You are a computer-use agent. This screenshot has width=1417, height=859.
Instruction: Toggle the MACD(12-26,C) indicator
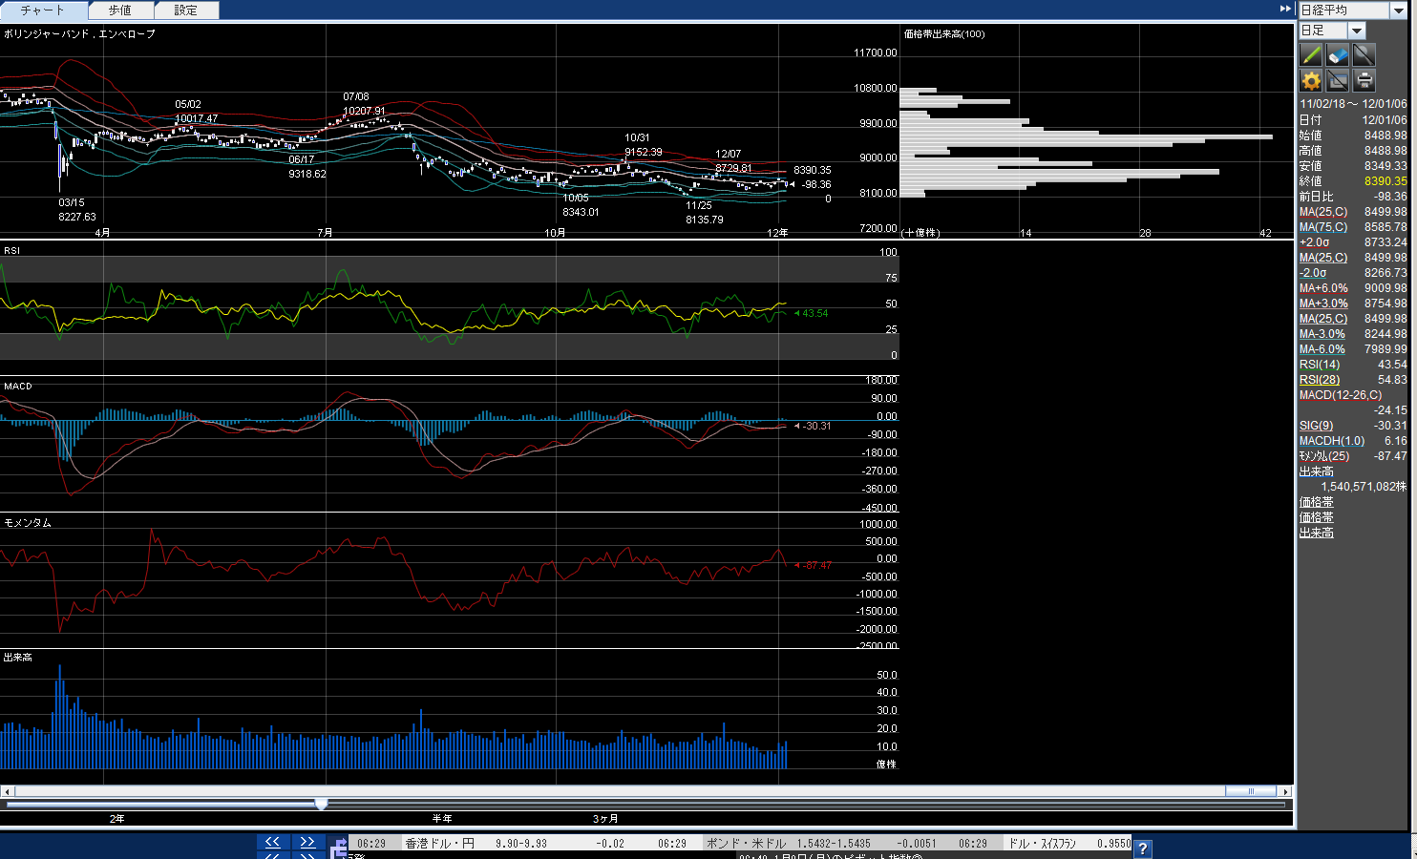coord(1340,395)
